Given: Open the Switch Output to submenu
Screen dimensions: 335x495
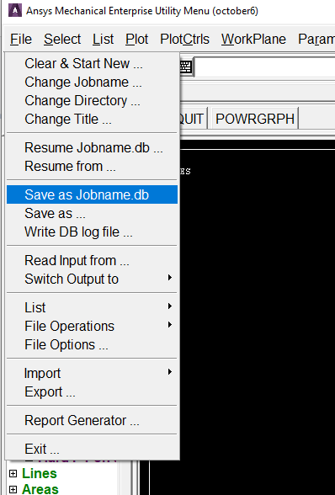Looking at the screenshot, I should [92, 279].
